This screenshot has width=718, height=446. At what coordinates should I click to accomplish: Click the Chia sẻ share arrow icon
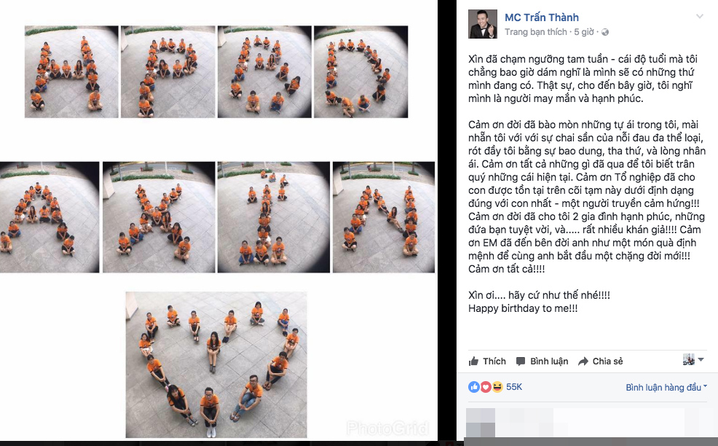pyautogui.click(x=583, y=361)
